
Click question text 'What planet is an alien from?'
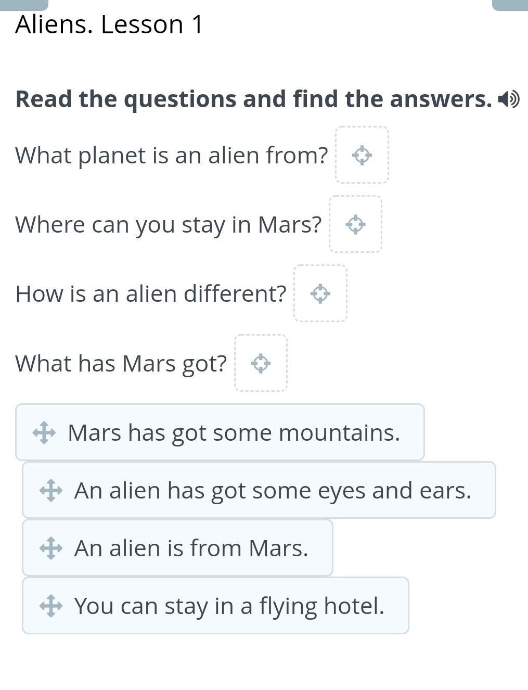point(172,155)
